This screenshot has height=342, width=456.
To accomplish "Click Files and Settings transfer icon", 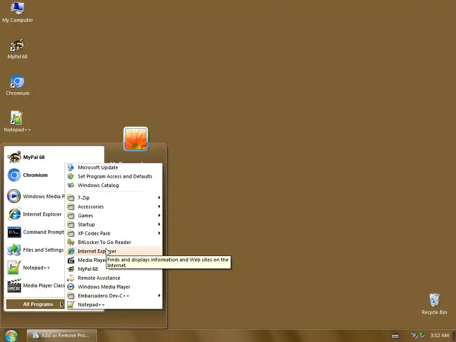I will point(14,250).
